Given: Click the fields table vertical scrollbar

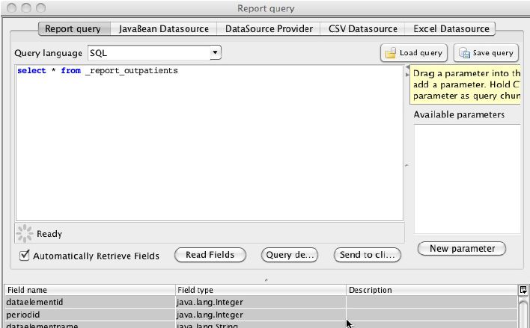Looking at the screenshot, I should pyautogui.click(x=523, y=314).
